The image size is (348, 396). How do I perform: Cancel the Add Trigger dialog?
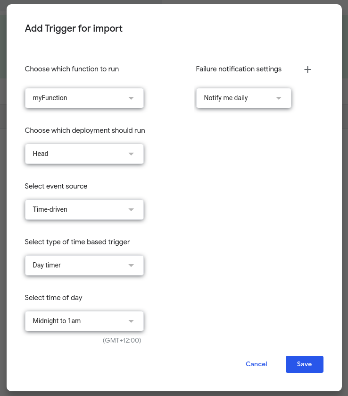click(x=257, y=364)
